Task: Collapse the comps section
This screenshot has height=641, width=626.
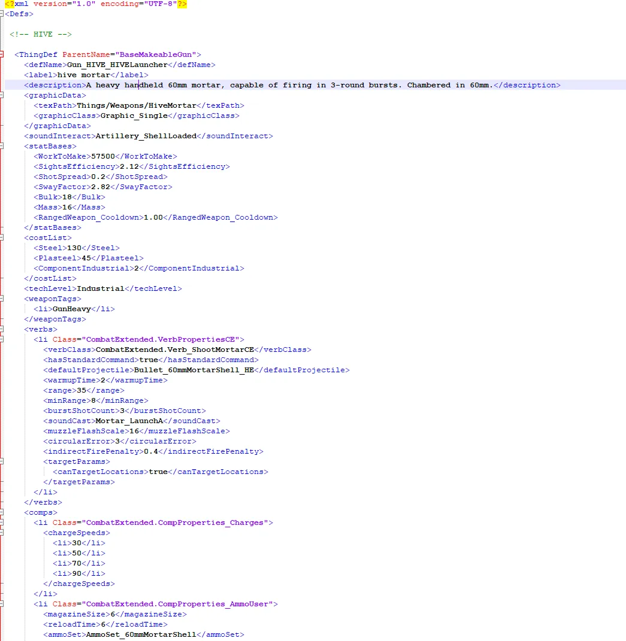Action: click(2, 512)
